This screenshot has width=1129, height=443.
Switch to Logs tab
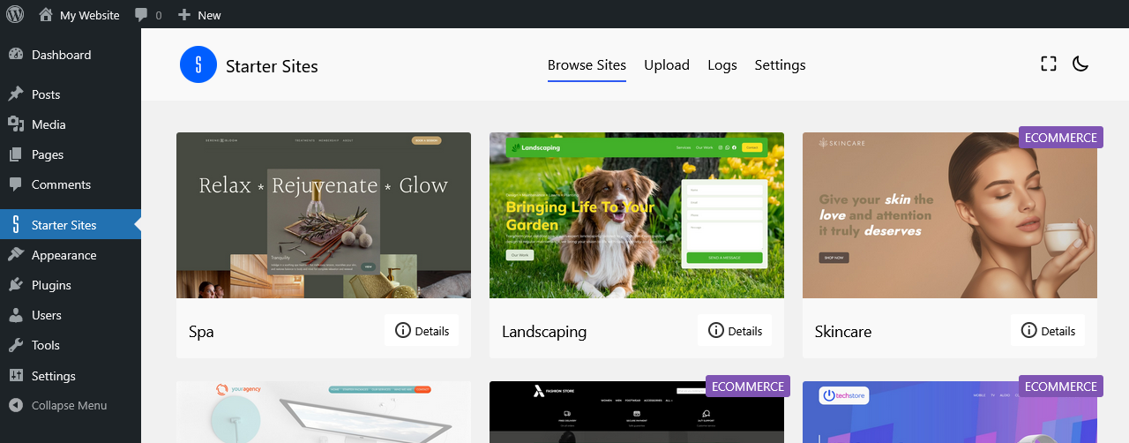722,64
